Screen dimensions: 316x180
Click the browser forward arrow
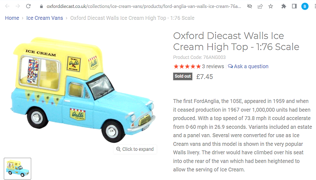(17, 6)
